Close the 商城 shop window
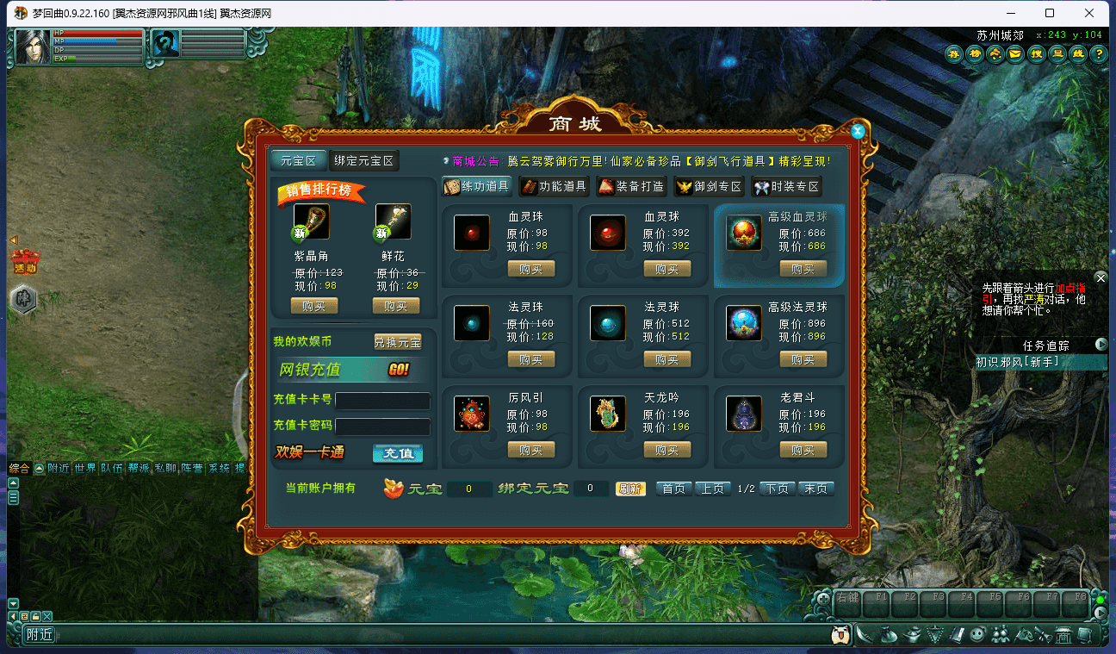This screenshot has width=1116, height=654. pos(858,132)
